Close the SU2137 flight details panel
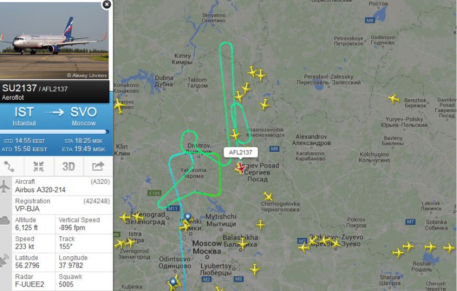Screen dimensions: 457x291 click(x=107, y=5)
